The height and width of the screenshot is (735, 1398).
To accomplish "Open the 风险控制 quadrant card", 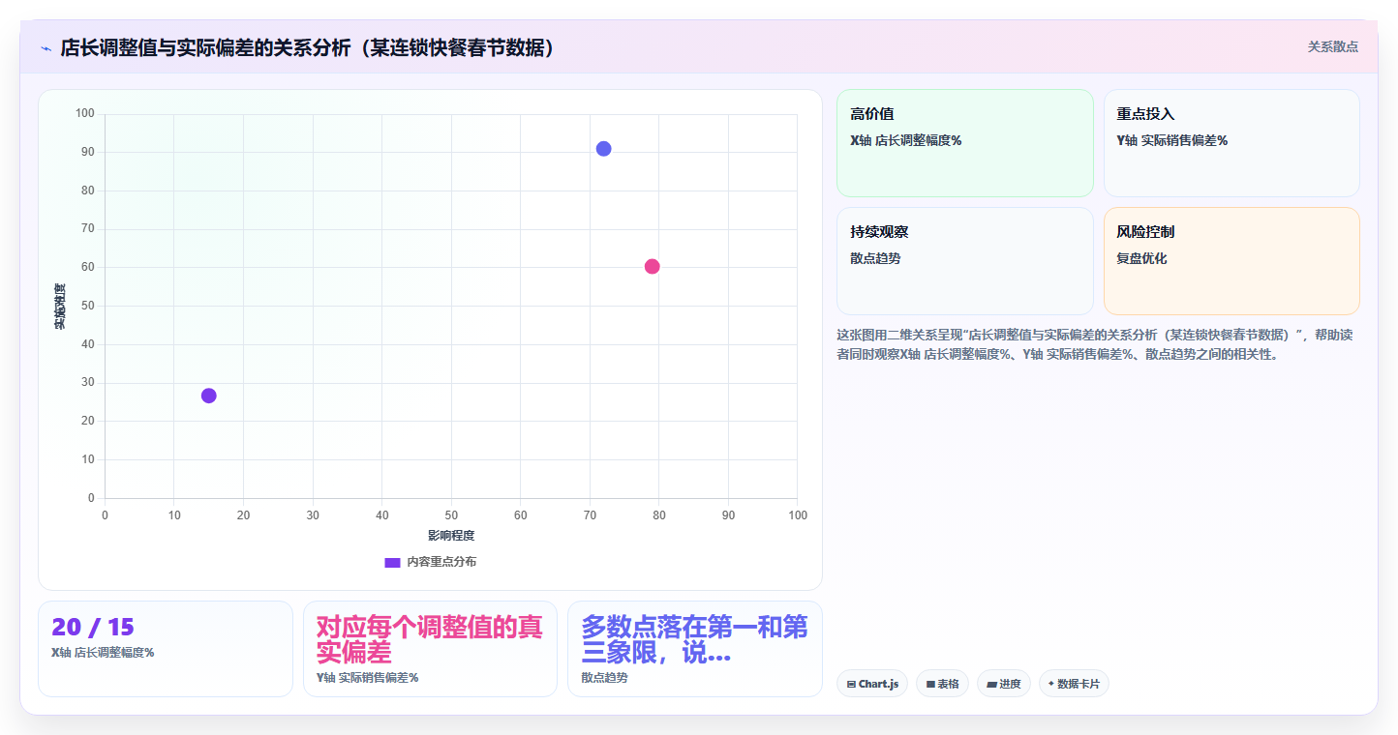I will click(1231, 261).
